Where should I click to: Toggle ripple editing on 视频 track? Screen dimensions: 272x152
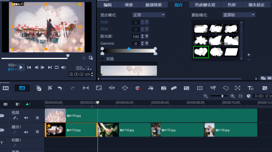tap(15, 118)
